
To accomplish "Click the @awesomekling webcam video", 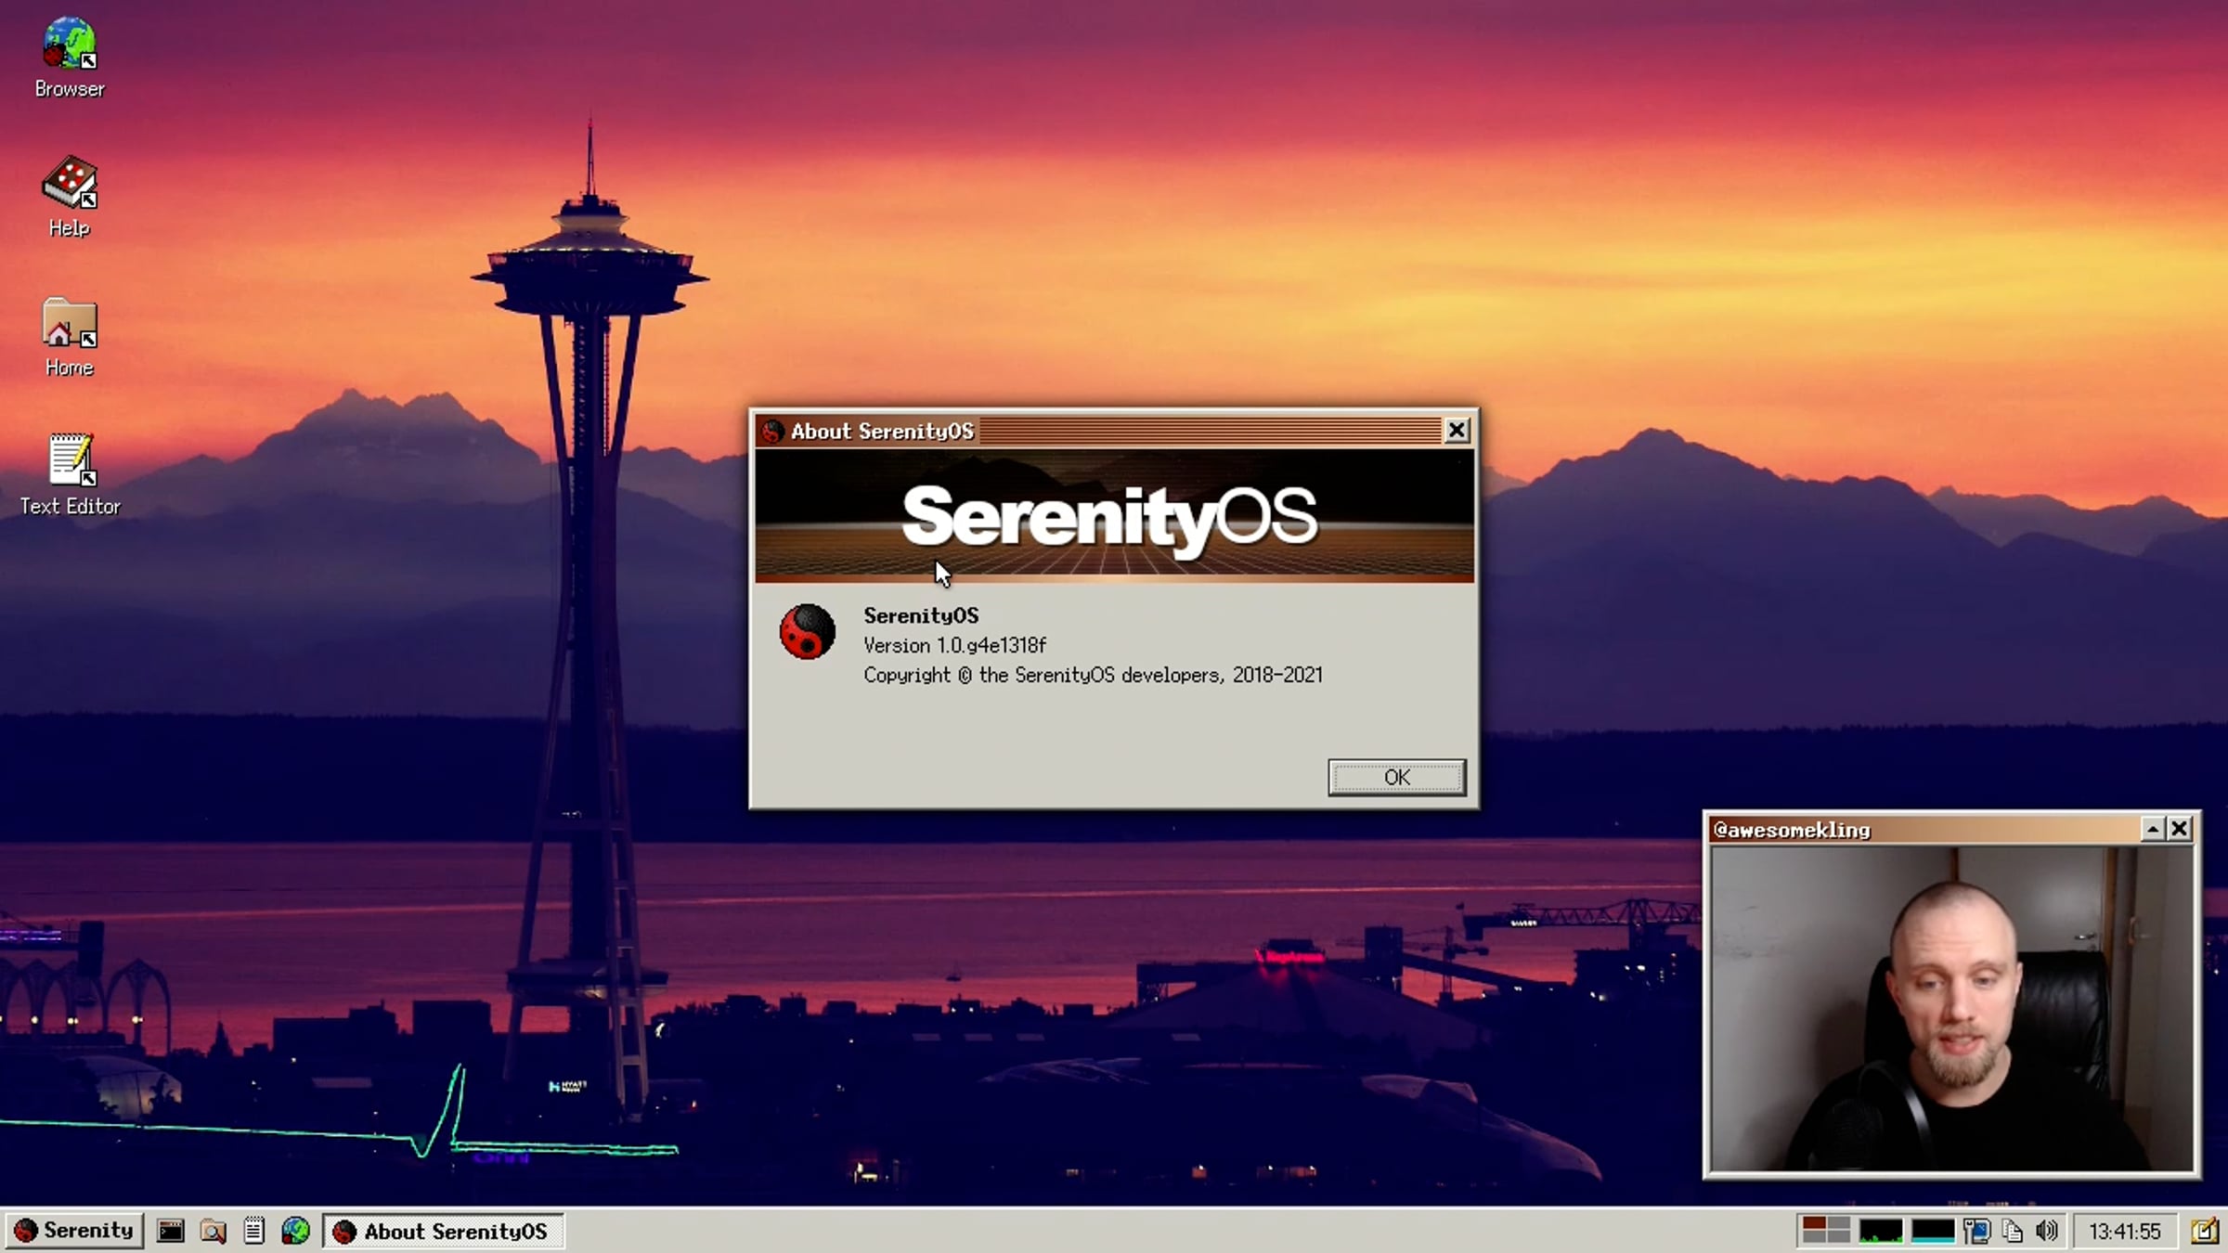I will pos(1951,1009).
